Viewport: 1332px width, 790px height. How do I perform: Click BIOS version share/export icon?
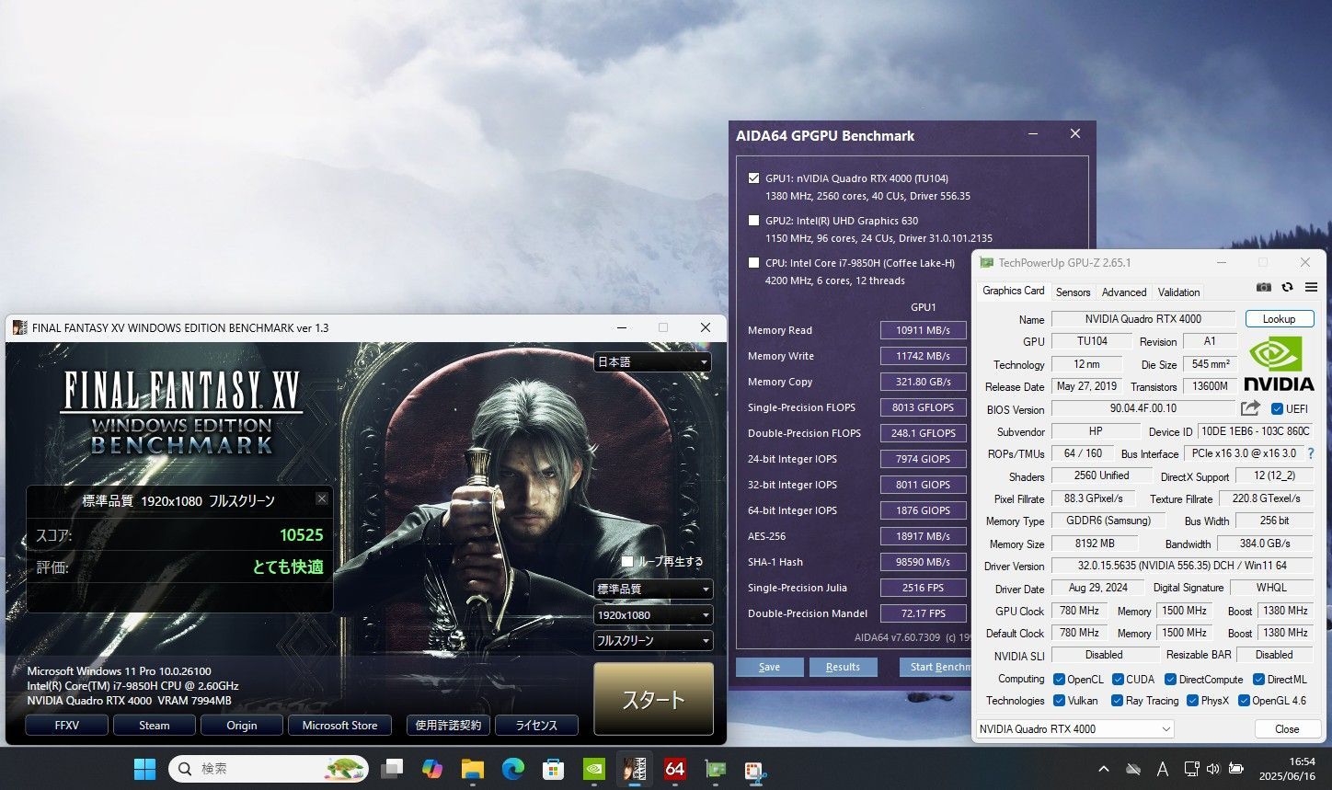tap(1250, 408)
